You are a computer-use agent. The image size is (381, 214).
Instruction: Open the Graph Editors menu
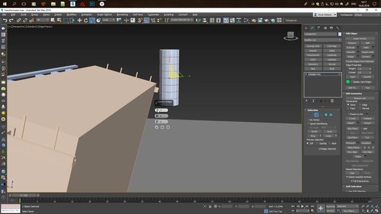click(x=104, y=15)
